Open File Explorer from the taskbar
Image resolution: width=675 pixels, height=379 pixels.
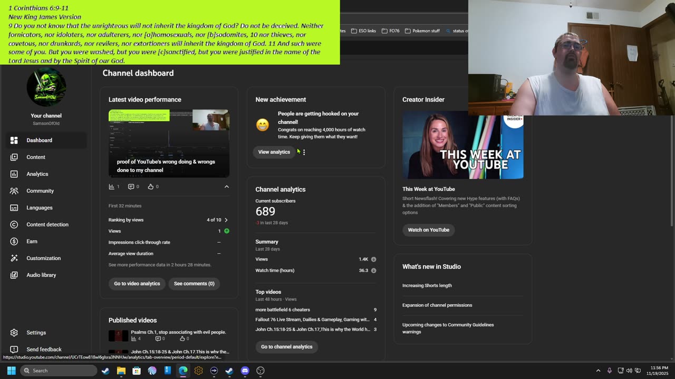(121, 371)
